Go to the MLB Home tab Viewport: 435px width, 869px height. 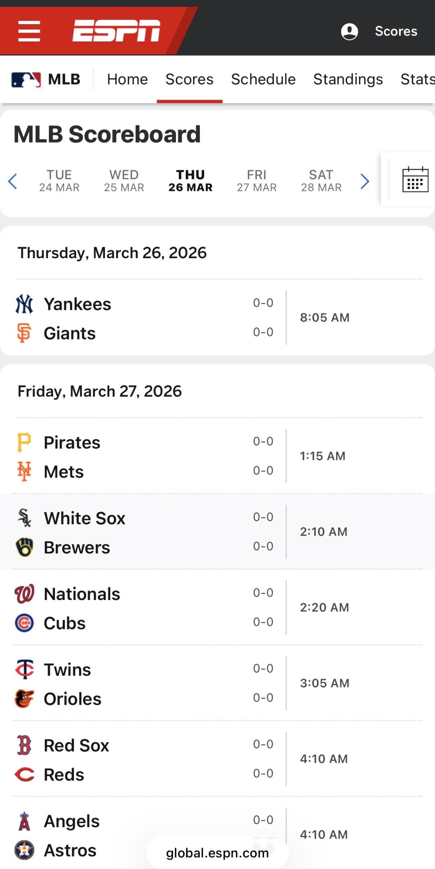pyautogui.click(x=127, y=79)
